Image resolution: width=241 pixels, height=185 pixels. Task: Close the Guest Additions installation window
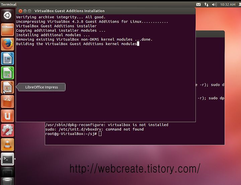20,11
